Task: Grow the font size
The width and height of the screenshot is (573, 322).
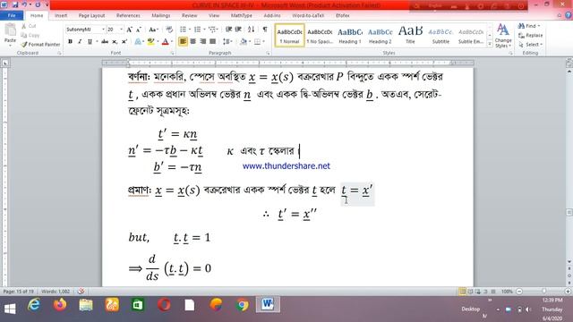Action: point(129,30)
